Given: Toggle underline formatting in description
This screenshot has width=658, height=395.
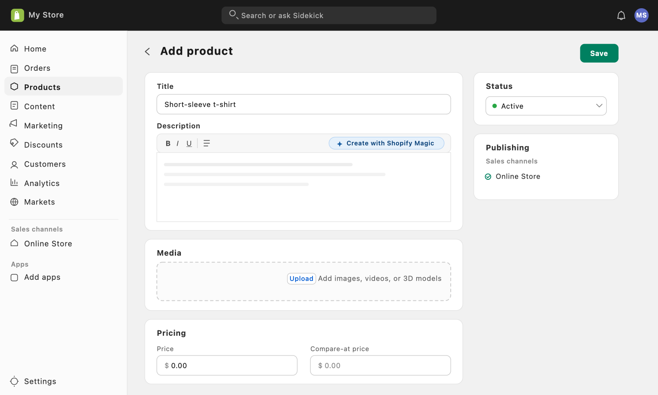Looking at the screenshot, I should (x=189, y=143).
